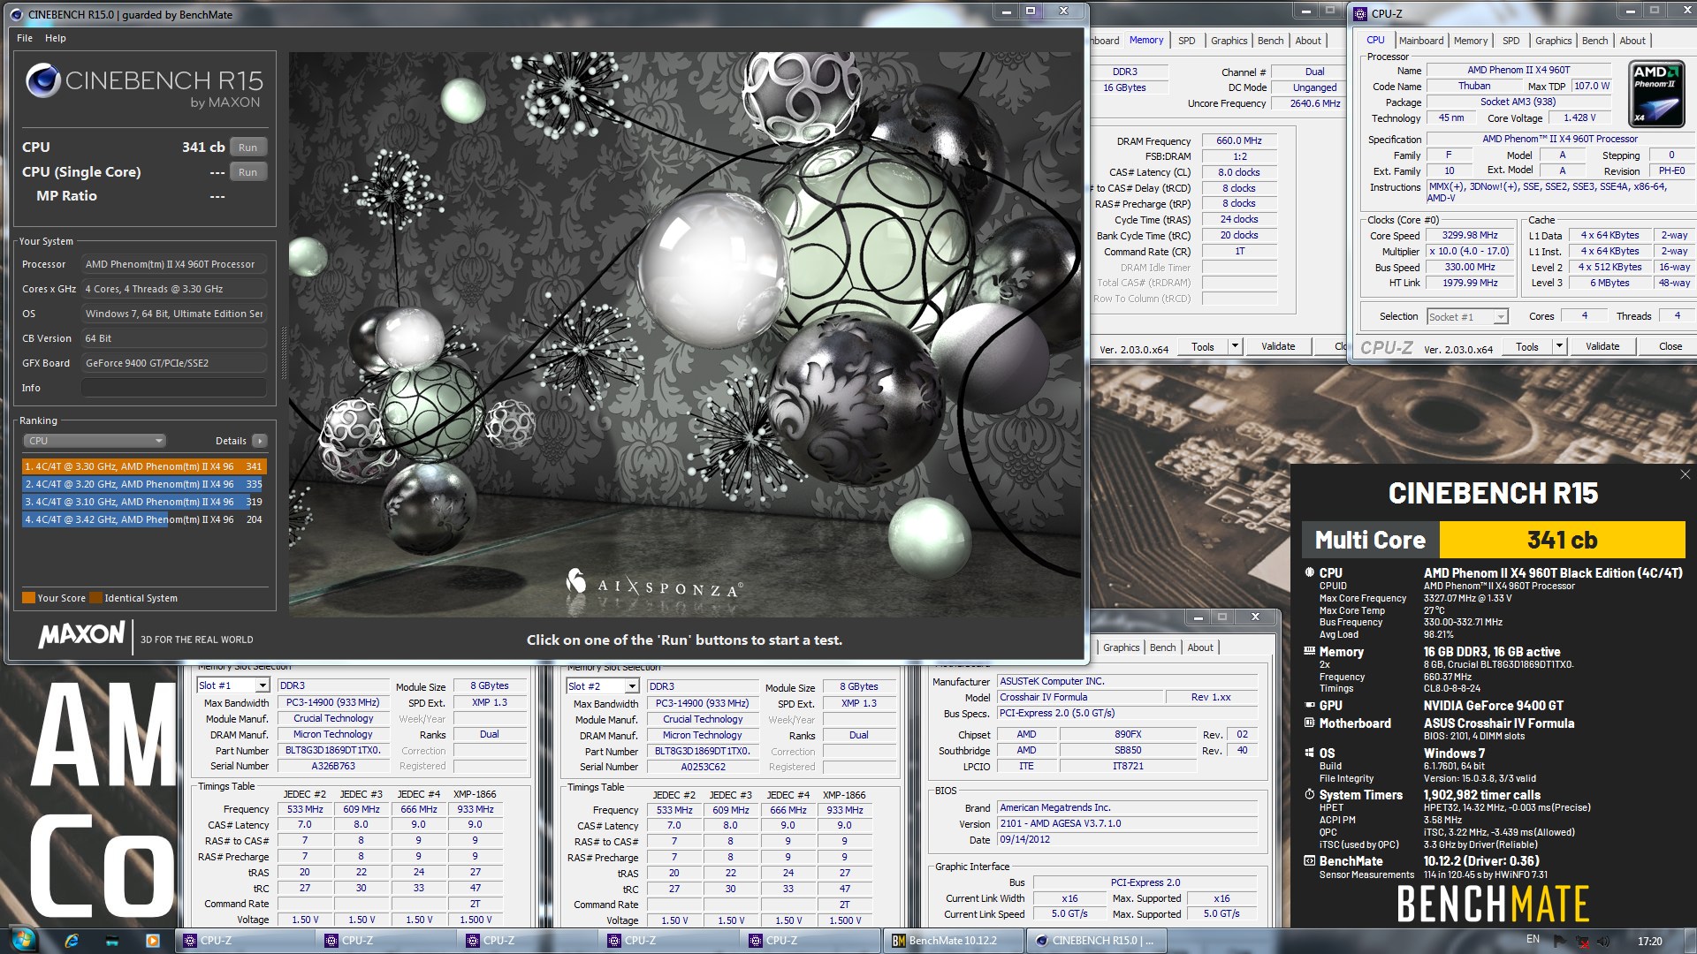Open the Action Center flag in tray
Viewport: 1697px width, 954px height.
point(1559,941)
